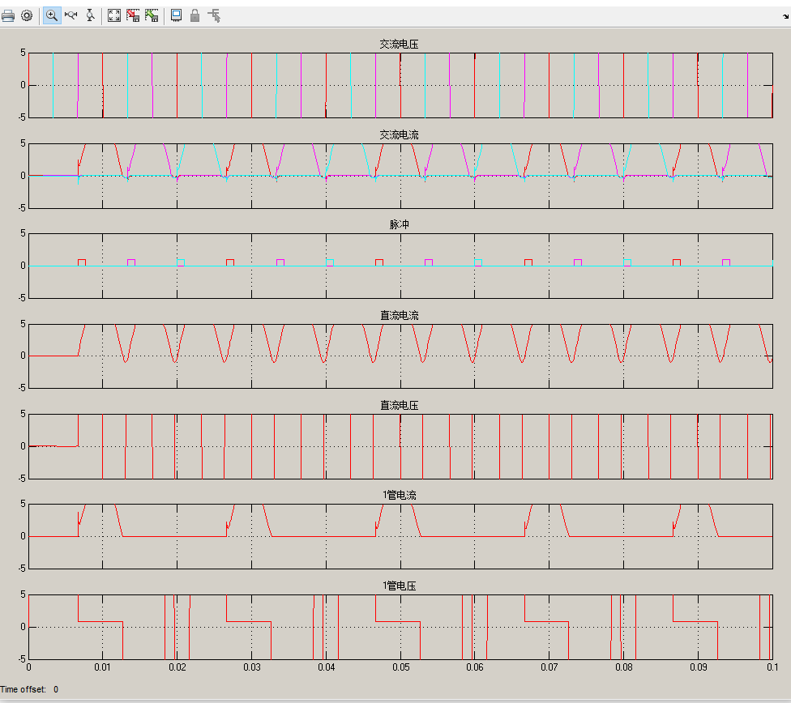The height and width of the screenshot is (703, 791).
Task: Select the Zoom Y-axis tool
Action: coord(90,15)
